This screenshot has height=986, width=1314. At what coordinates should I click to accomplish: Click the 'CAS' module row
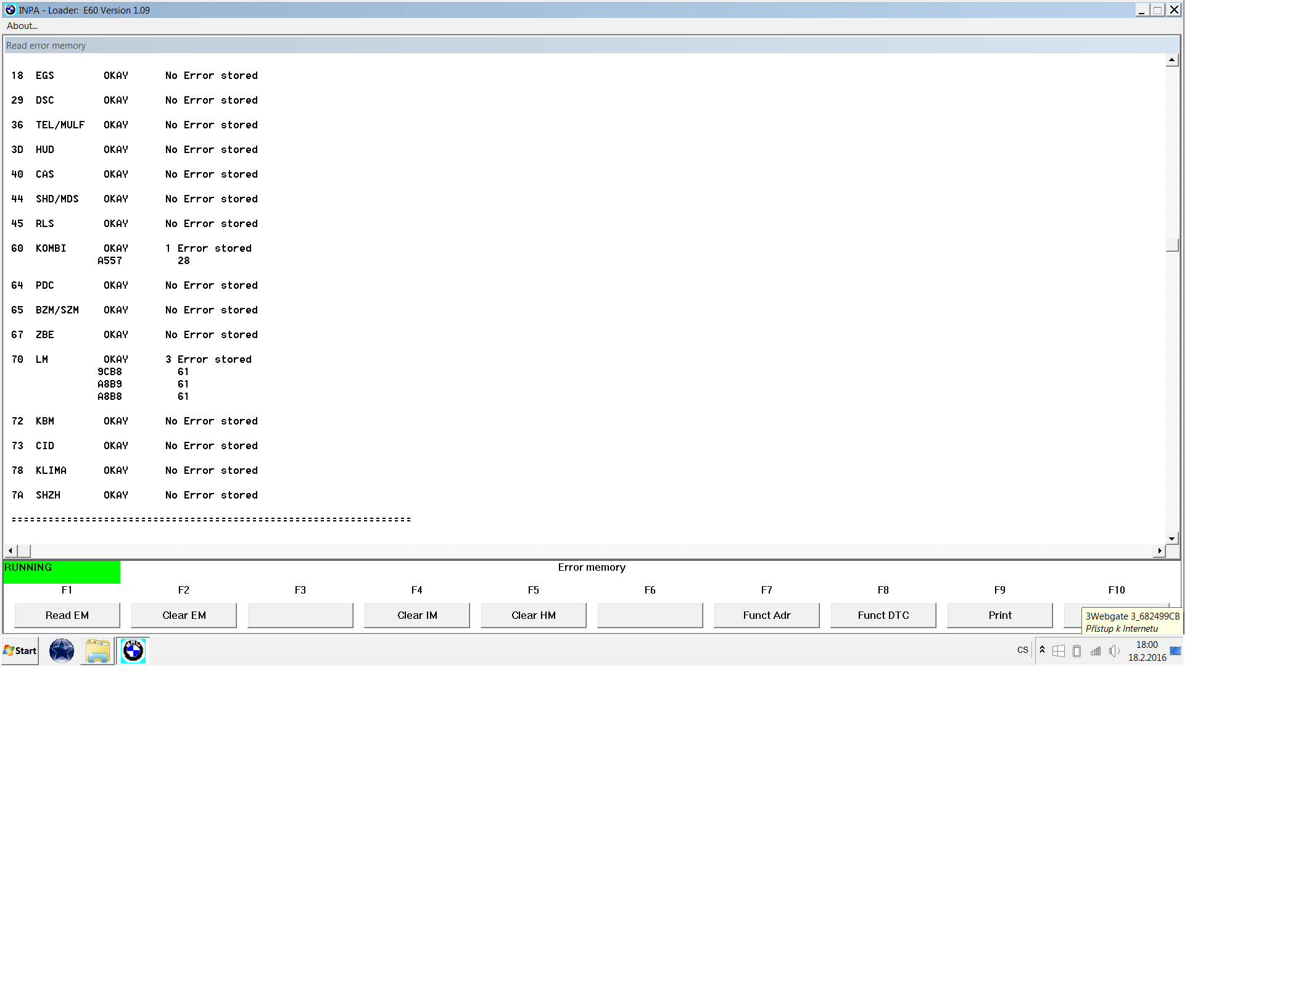point(134,175)
